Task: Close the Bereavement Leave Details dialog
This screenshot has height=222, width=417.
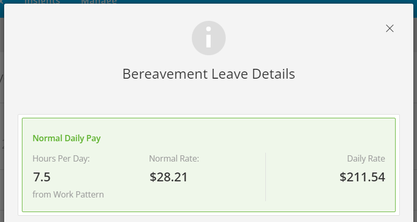Action: (389, 29)
